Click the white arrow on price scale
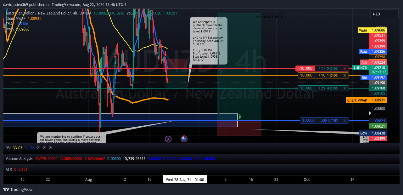 pyautogui.click(x=370, y=112)
